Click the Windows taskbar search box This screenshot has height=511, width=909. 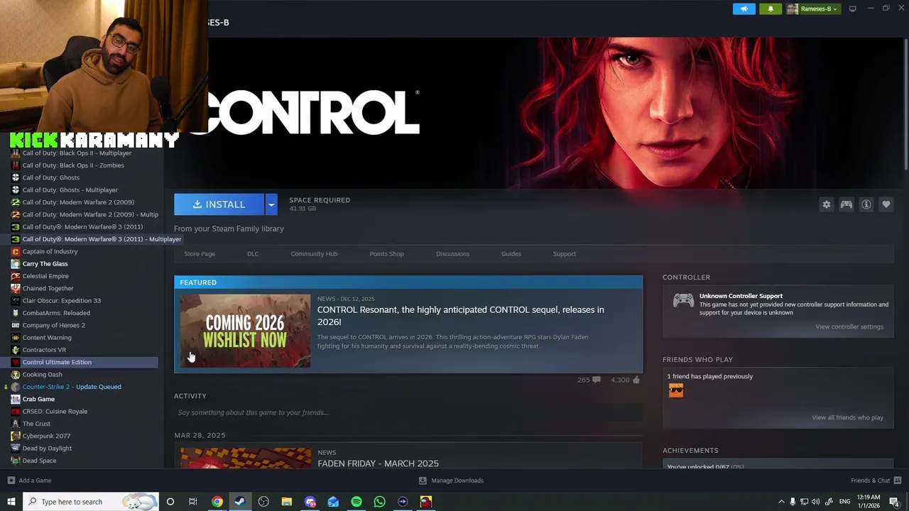click(90, 502)
